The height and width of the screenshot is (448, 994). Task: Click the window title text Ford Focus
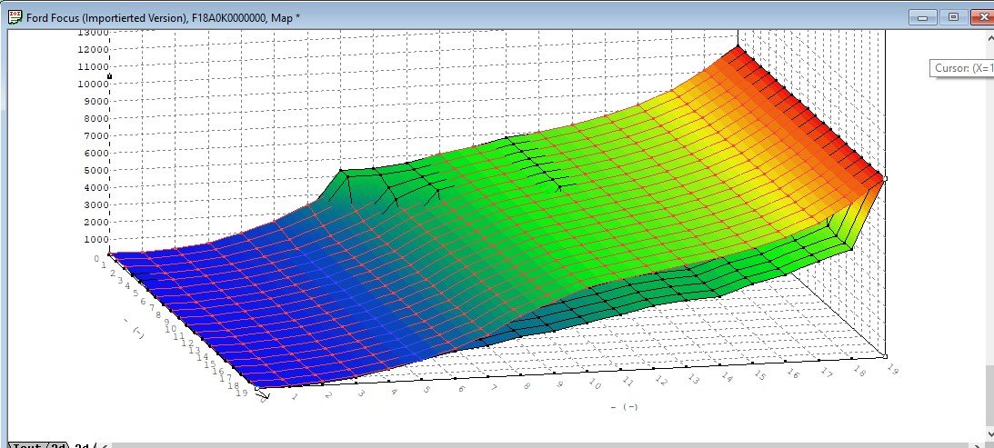pyautogui.click(x=52, y=18)
